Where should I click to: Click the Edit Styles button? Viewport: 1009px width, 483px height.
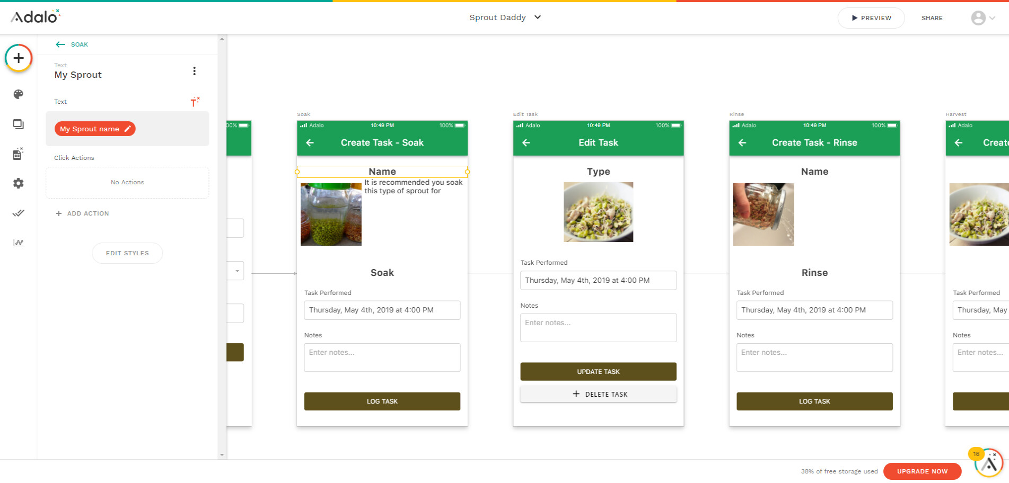click(x=127, y=253)
